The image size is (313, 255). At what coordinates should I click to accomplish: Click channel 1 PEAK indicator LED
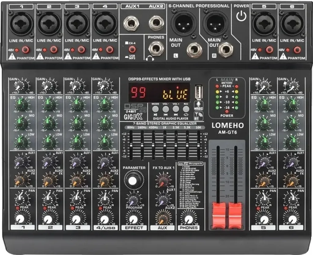pos(17,208)
